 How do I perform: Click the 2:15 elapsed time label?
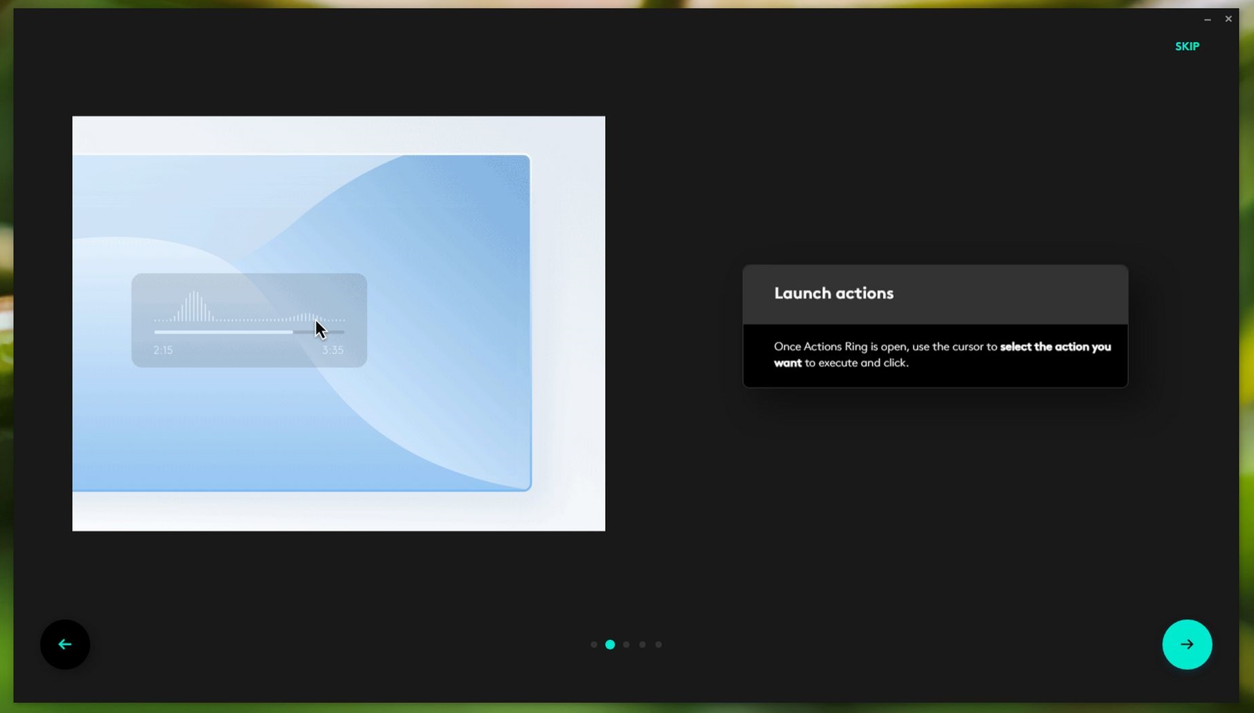click(163, 350)
